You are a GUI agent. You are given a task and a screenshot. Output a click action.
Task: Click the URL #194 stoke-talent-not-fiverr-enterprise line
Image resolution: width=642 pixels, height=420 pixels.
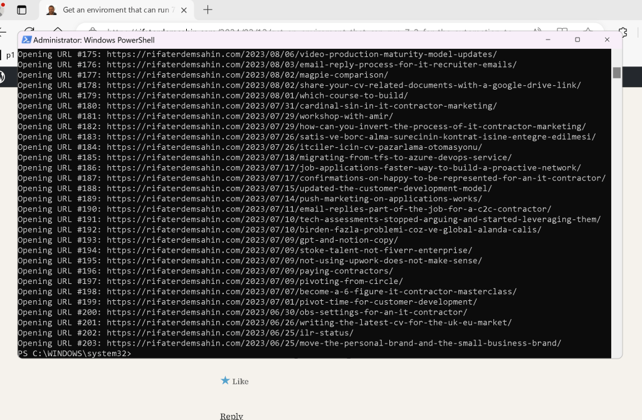click(245, 250)
